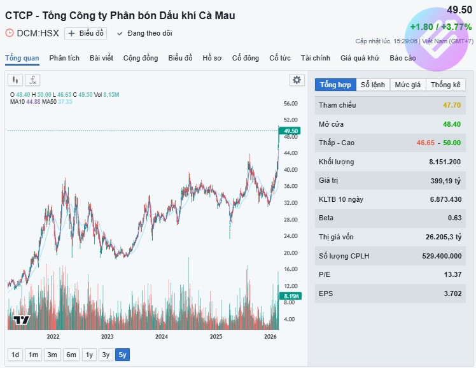Open the Báo cáo tab
The image size is (476, 368).
pos(403,58)
